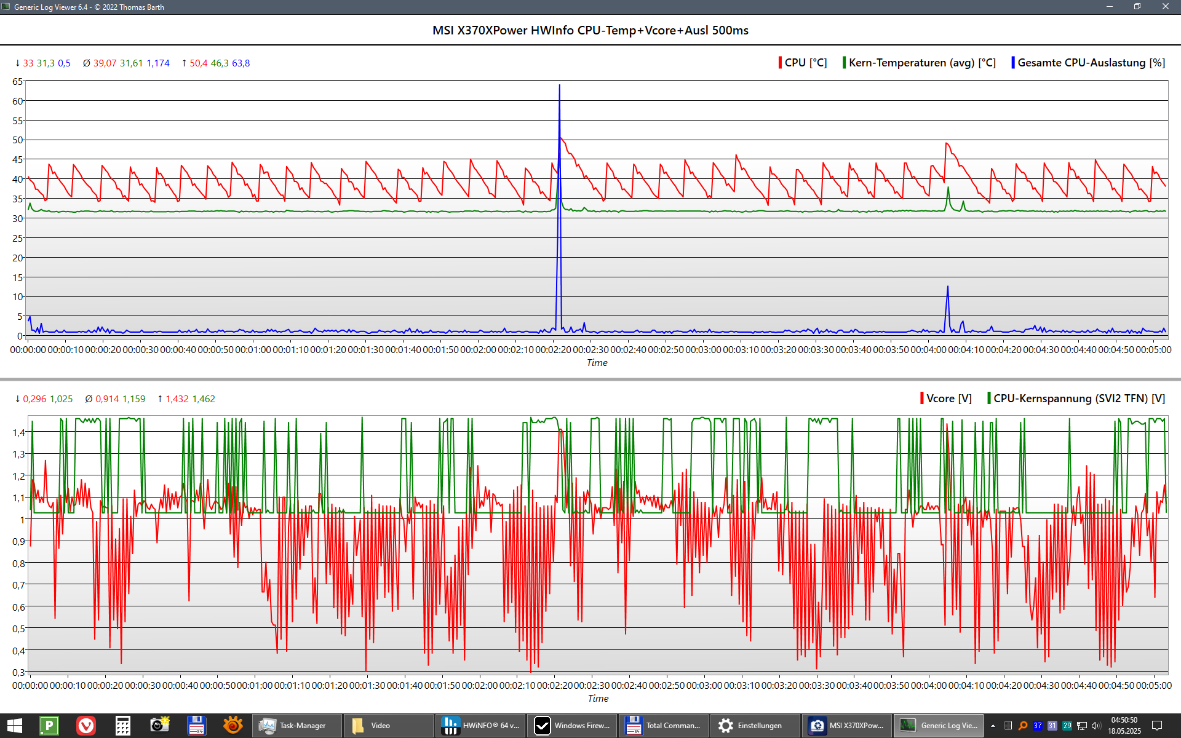Expand hidden system tray icons arrow
The width and height of the screenshot is (1181, 738).
click(x=993, y=726)
